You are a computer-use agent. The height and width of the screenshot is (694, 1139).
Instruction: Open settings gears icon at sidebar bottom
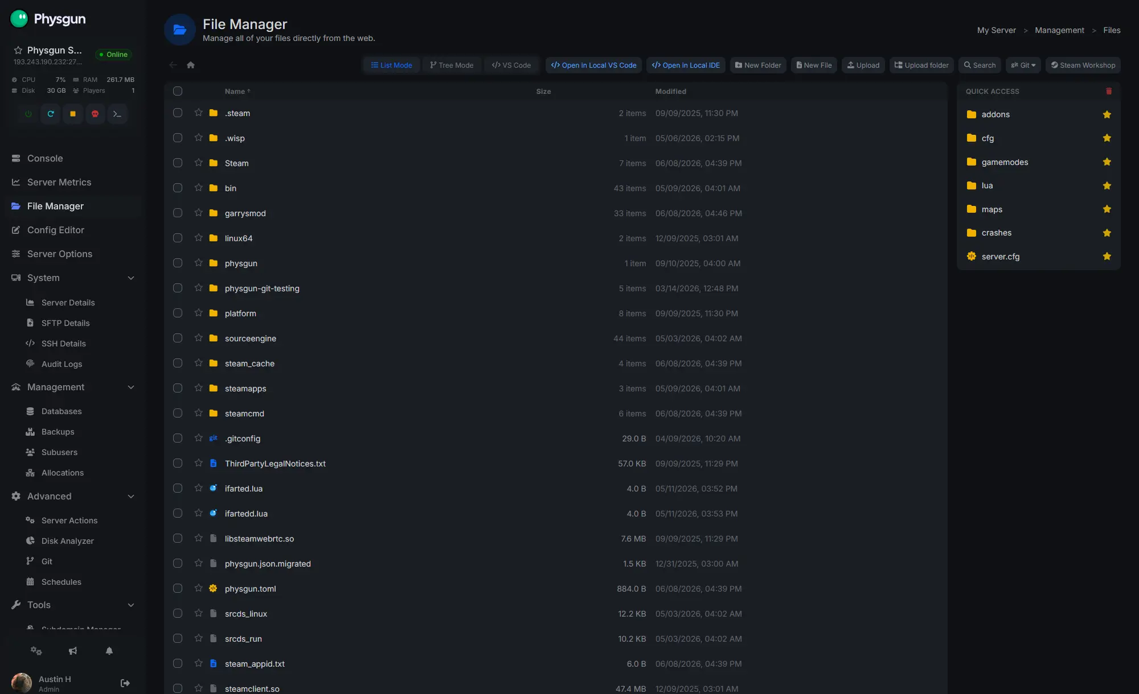click(36, 651)
